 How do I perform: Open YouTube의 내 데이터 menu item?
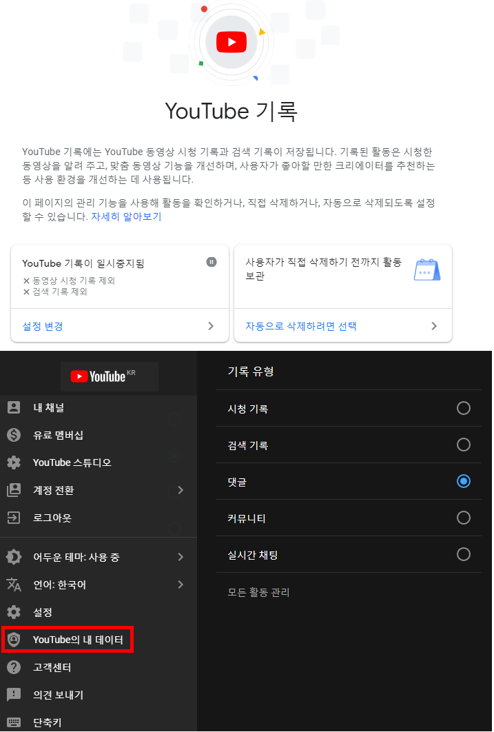click(99, 640)
